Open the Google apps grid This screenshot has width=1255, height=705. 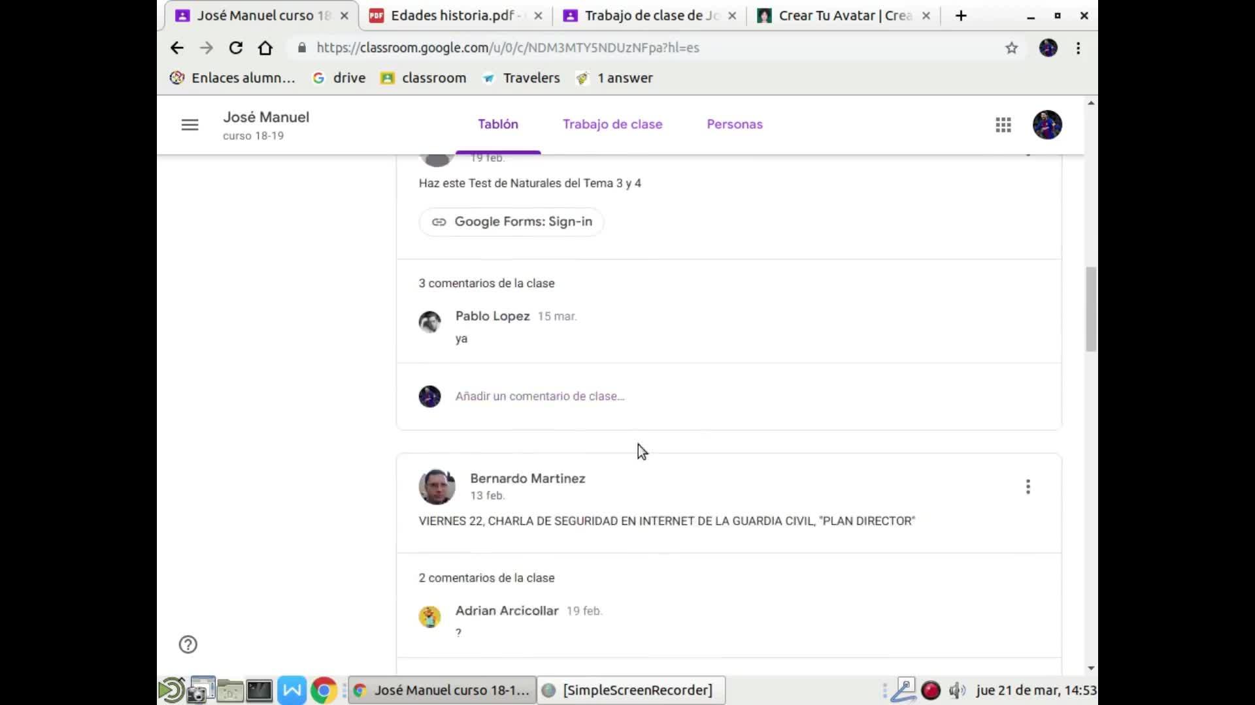point(1003,125)
